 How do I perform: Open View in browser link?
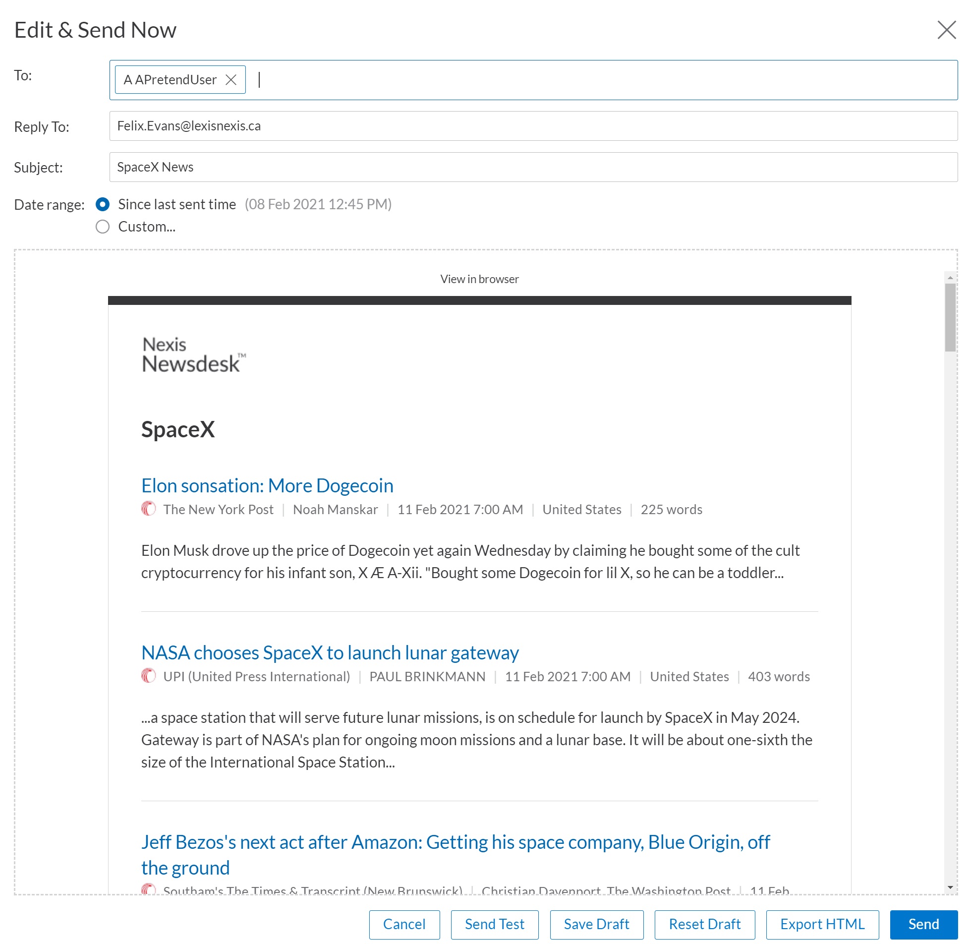479,279
